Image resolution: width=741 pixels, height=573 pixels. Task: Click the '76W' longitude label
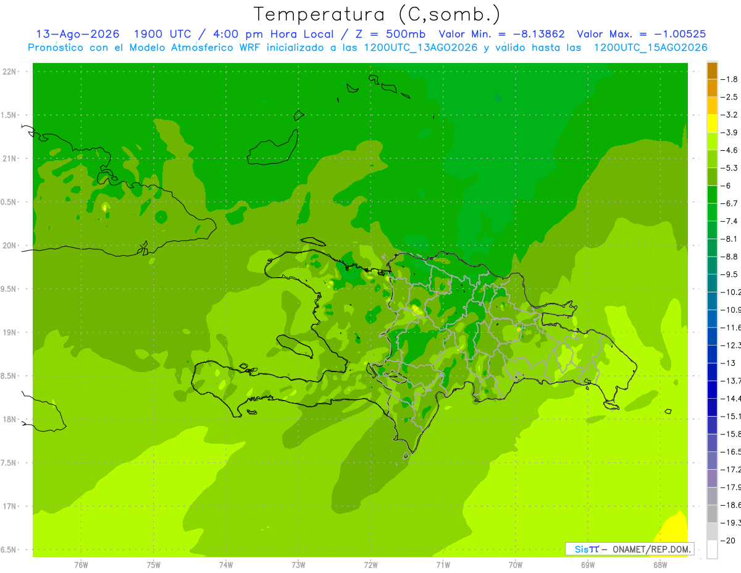coord(81,565)
